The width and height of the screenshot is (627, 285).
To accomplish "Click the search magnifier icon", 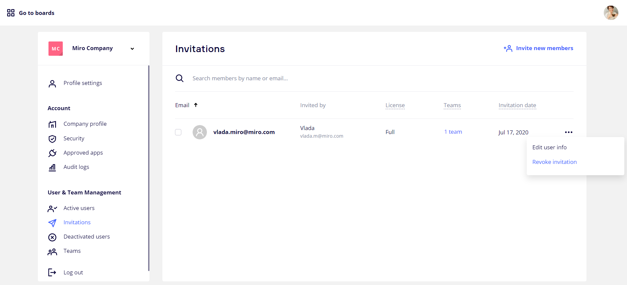I will [x=180, y=78].
